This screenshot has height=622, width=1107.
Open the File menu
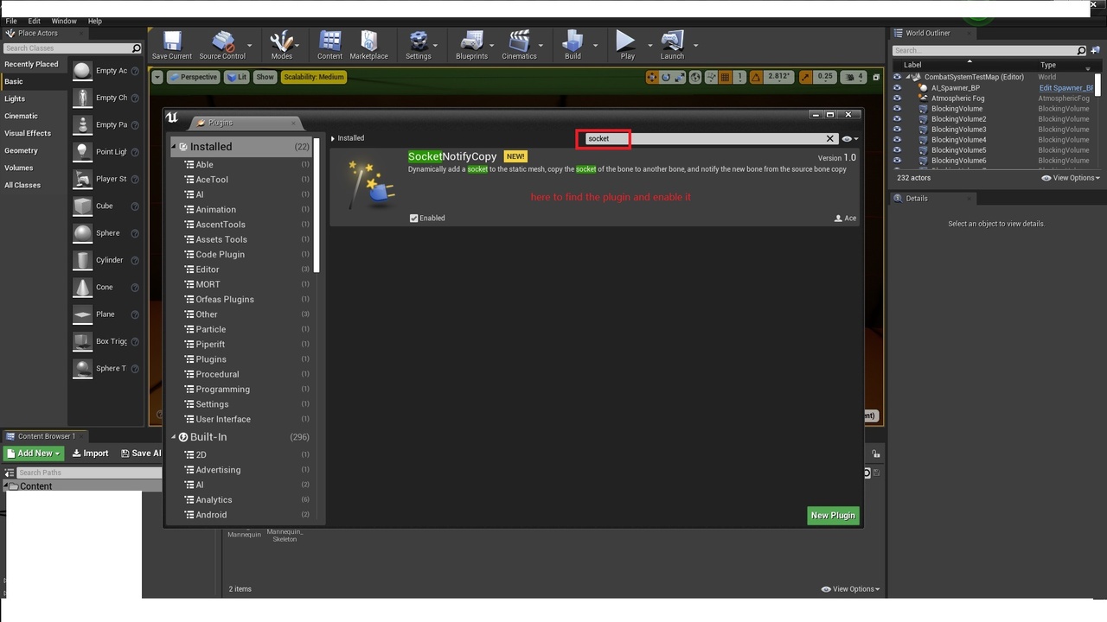click(11, 21)
